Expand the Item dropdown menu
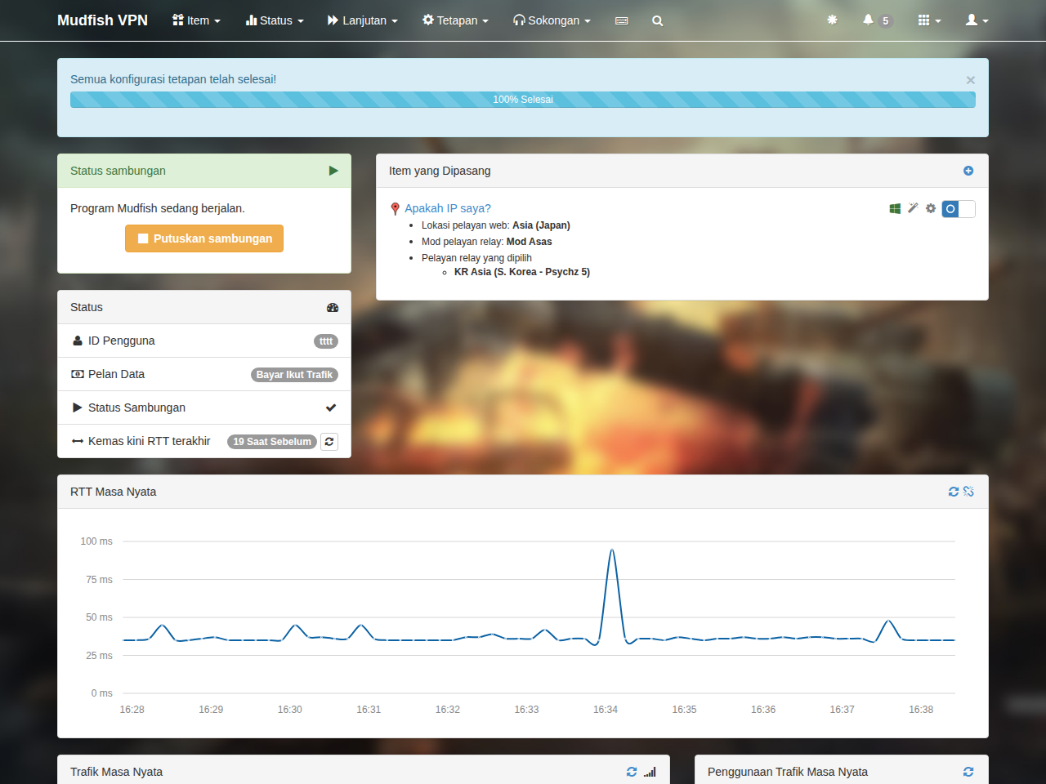Screen dimensions: 1046x784 tap(196, 20)
